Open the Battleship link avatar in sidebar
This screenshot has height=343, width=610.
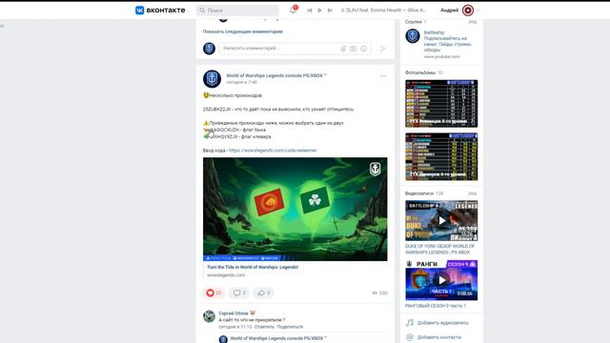pyautogui.click(x=413, y=36)
